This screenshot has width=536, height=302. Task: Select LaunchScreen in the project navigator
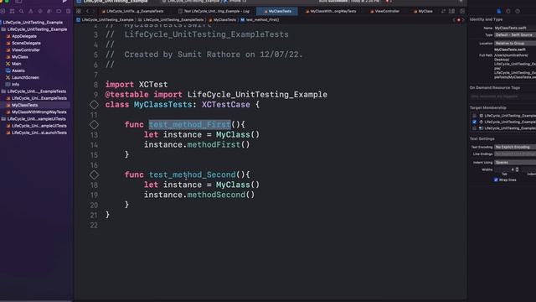(x=25, y=77)
